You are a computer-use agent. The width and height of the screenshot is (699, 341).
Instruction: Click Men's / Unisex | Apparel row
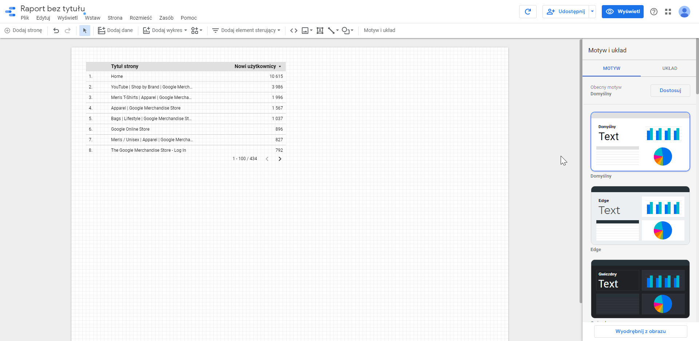click(x=186, y=140)
